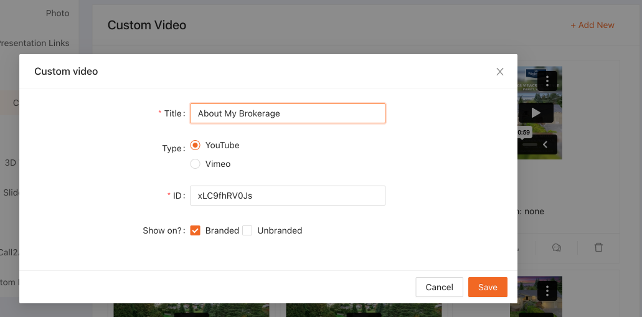This screenshot has width=642, height=317.
Task: Click the video ID input field
Action: pyautogui.click(x=288, y=196)
